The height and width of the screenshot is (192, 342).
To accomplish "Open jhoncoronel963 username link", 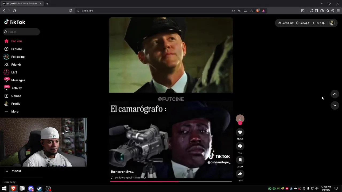I will click(122, 172).
